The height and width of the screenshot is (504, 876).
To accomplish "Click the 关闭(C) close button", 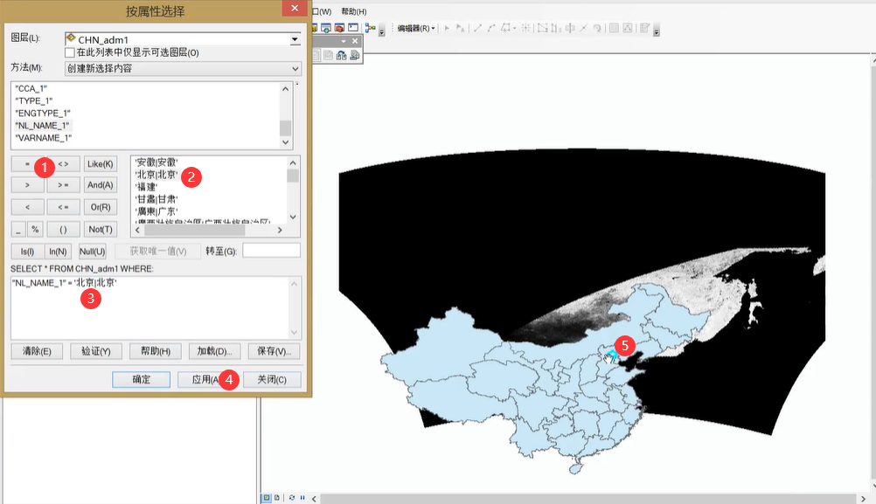I will pyautogui.click(x=272, y=380).
